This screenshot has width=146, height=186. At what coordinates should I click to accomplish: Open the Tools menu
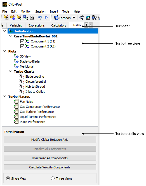[x=66, y=11]
